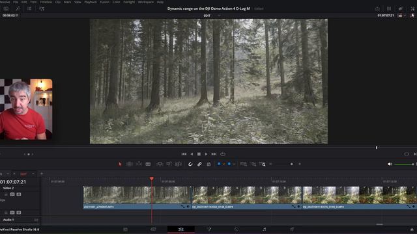The image size is (417, 234).
Task: Click the Detail Zoom icon
Action: click(253, 164)
